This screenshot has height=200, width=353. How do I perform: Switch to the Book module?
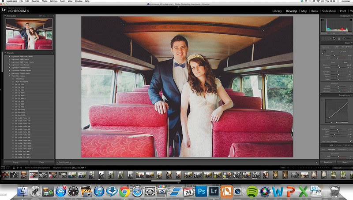(315, 11)
